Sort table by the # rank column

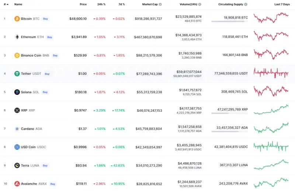click(x=6, y=4)
